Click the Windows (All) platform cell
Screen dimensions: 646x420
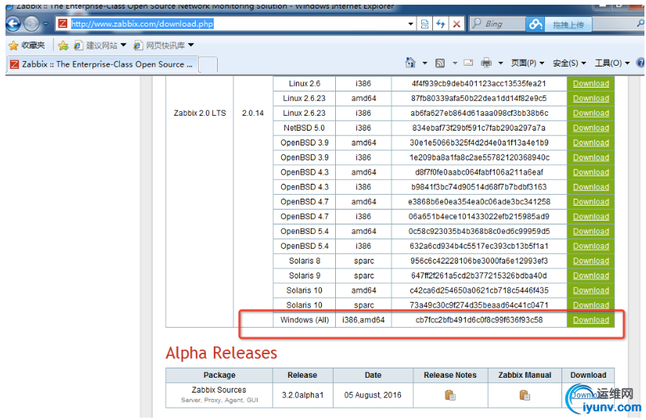pos(305,320)
